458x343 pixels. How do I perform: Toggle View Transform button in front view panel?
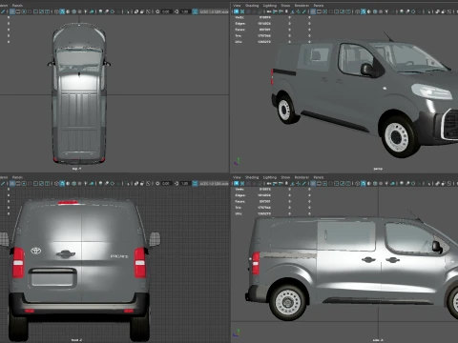click(195, 183)
